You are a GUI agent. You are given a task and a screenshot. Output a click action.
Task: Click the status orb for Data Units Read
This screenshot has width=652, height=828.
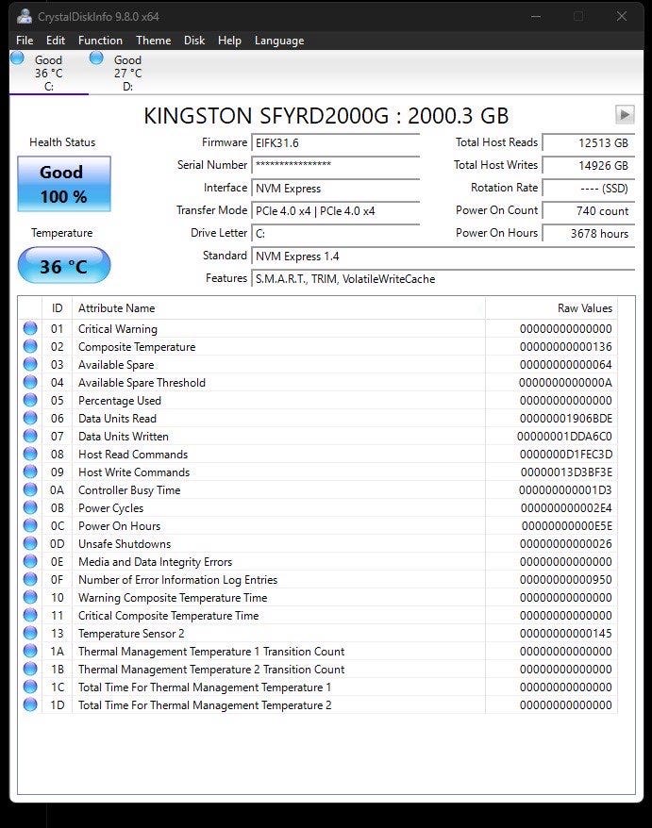tap(30, 418)
